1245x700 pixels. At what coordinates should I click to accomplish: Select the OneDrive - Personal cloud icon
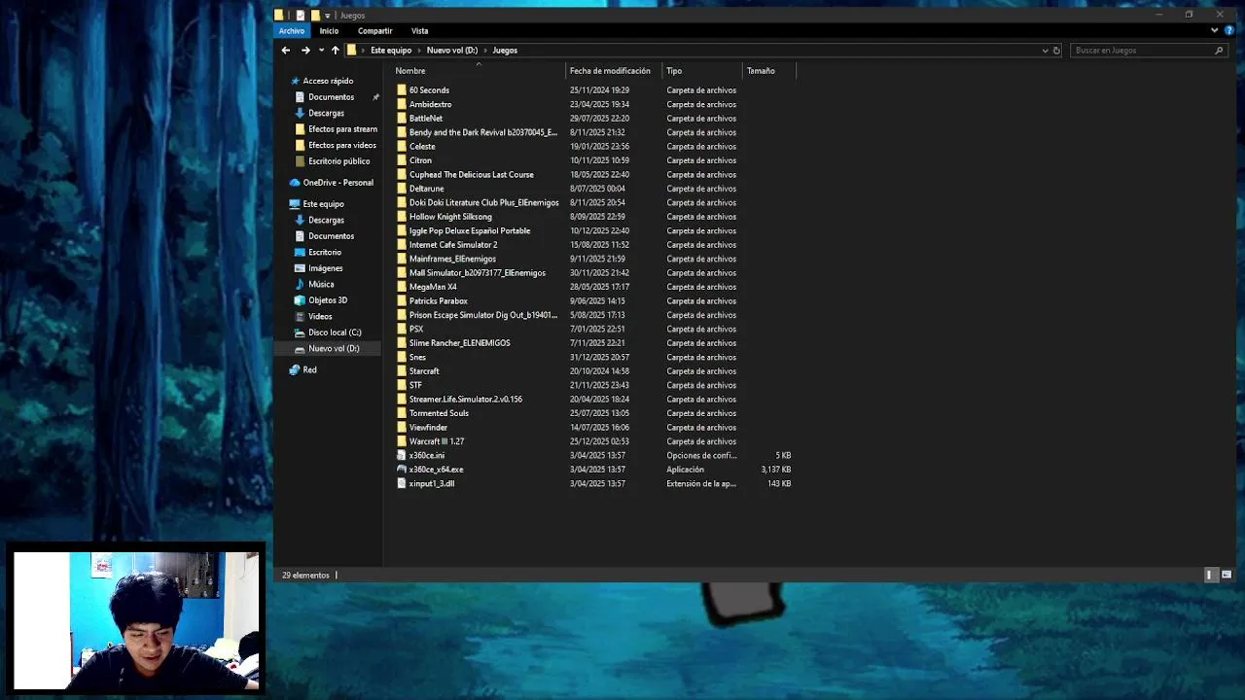point(295,183)
